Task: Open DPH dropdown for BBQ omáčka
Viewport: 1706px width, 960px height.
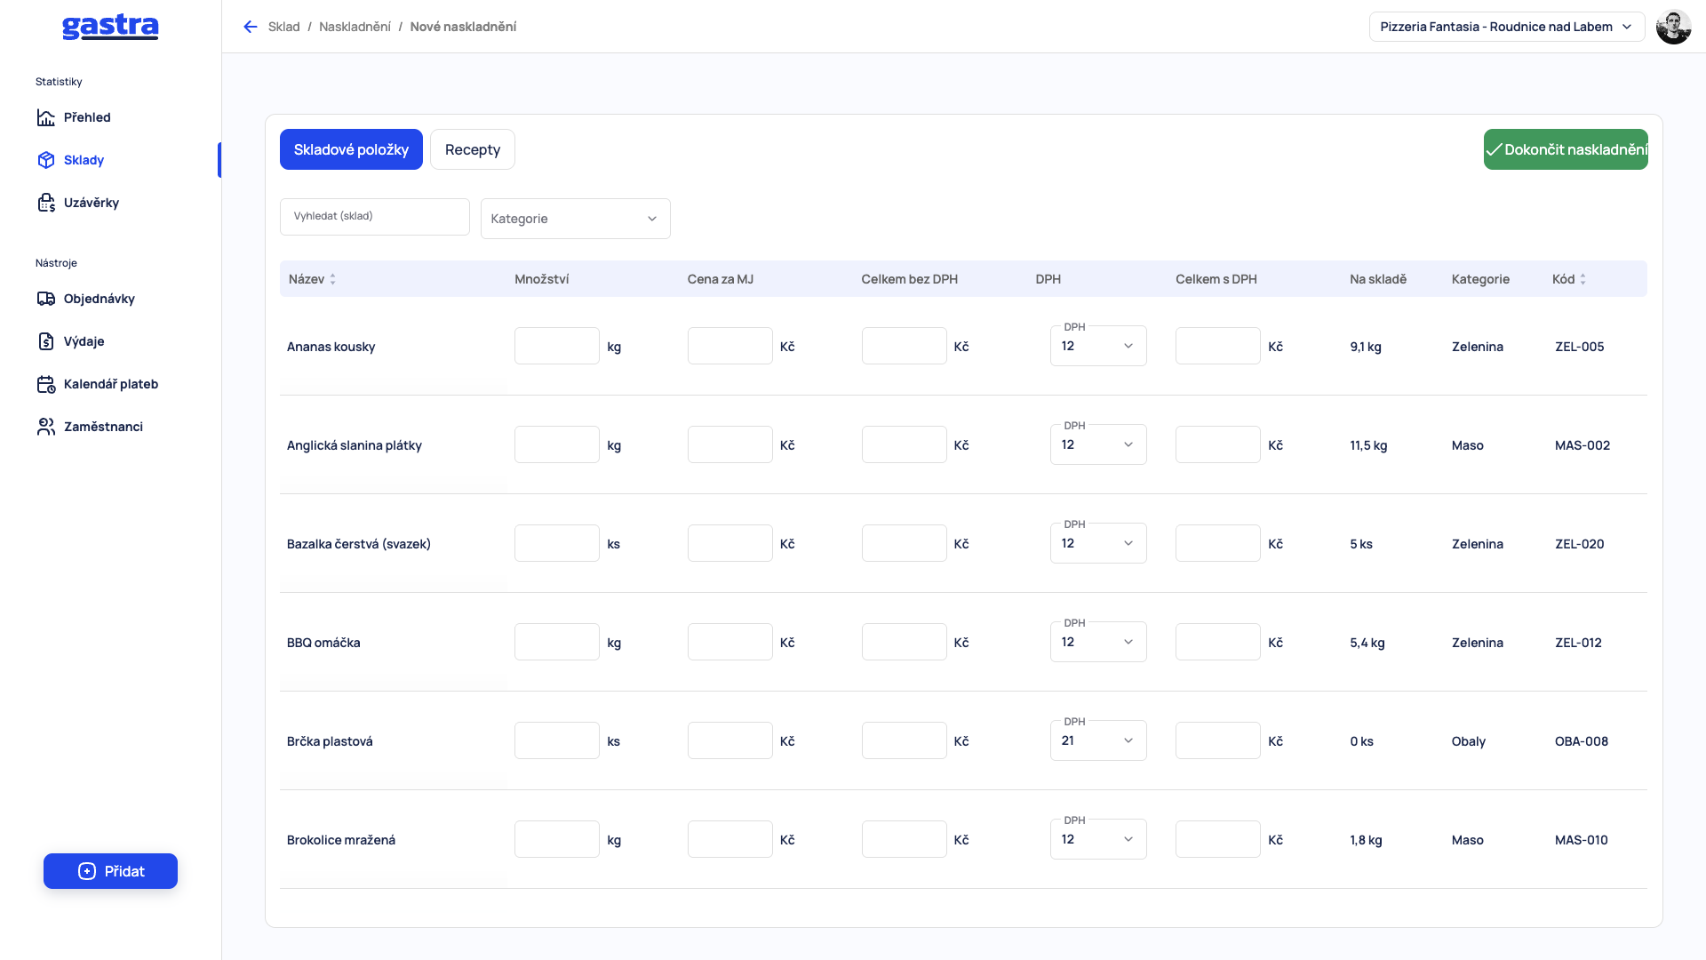Action: [x=1098, y=642]
